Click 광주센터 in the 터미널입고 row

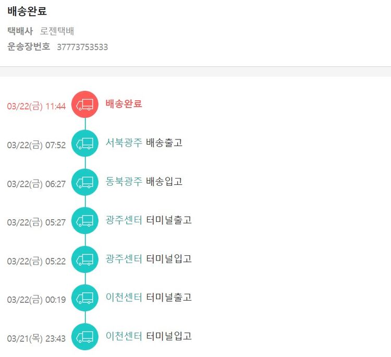pos(124,258)
